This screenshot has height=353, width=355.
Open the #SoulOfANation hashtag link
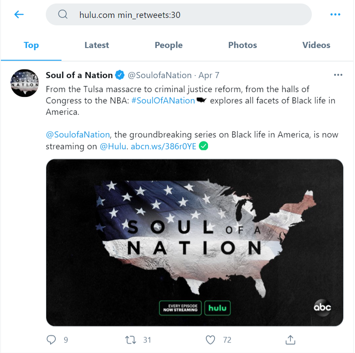(163, 100)
